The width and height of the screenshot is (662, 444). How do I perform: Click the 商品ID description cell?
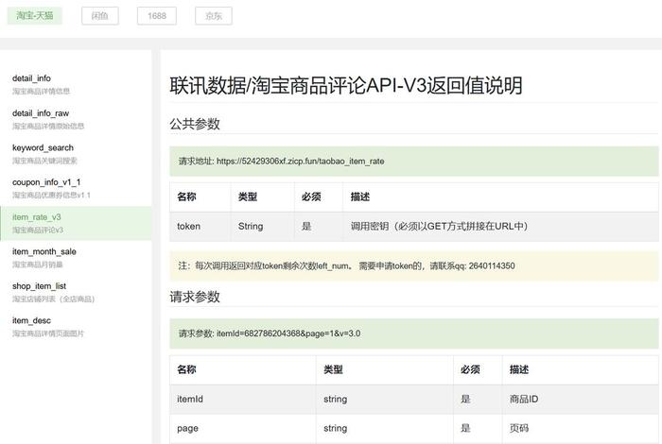click(580, 400)
